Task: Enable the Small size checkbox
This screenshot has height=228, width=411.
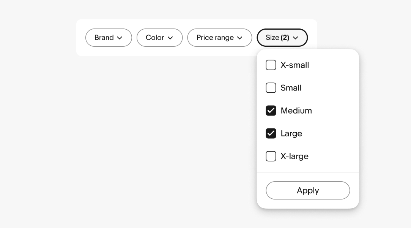Action: click(271, 88)
